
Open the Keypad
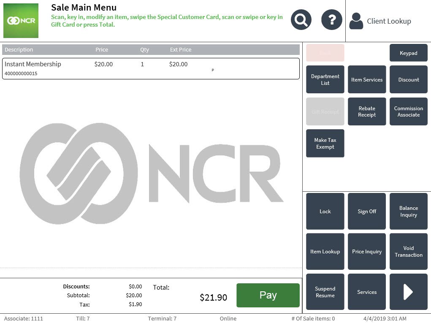[x=409, y=53]
